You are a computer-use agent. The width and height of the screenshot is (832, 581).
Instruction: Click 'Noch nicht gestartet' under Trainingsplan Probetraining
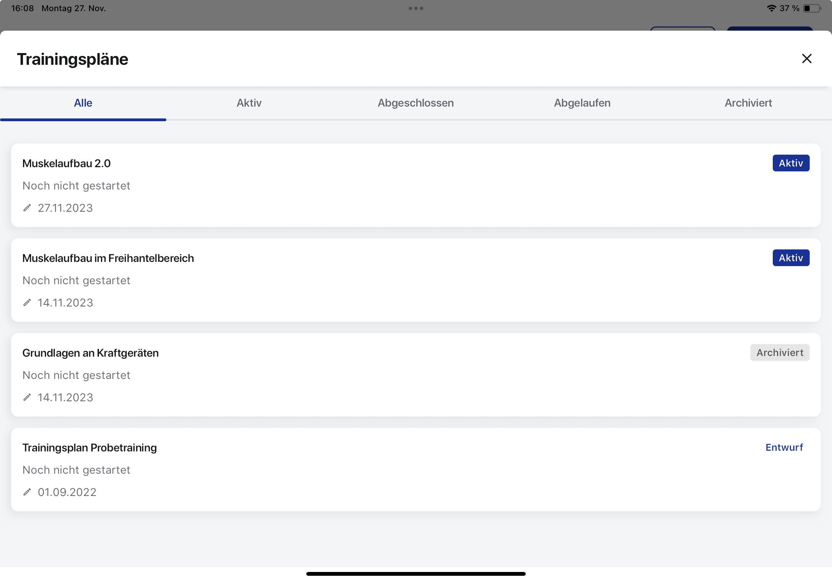(x=76, y=470)
